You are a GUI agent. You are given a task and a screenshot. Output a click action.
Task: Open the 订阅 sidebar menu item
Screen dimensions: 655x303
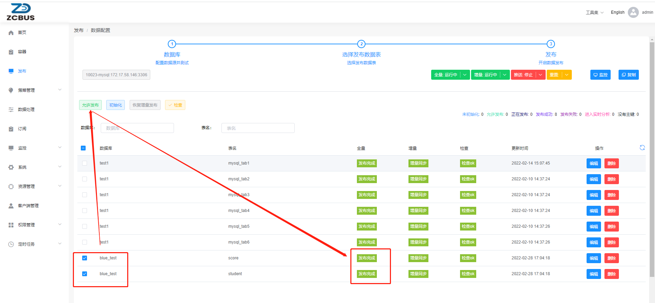pyautogui.click(x=22, y=129)
